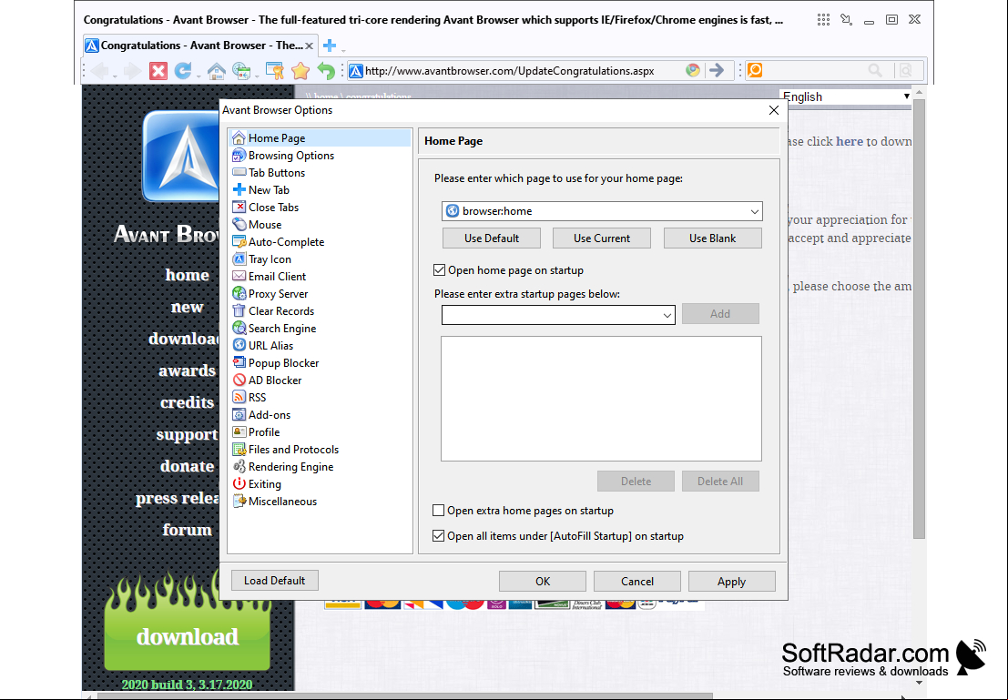This screenshot has width=1008, height=700.
Task: Click the Go arrow next to address bar
Action: point(716,71)
